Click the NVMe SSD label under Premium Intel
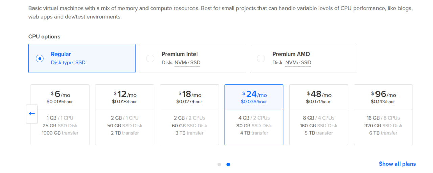 pyautogui.click(x=187, y=63)
